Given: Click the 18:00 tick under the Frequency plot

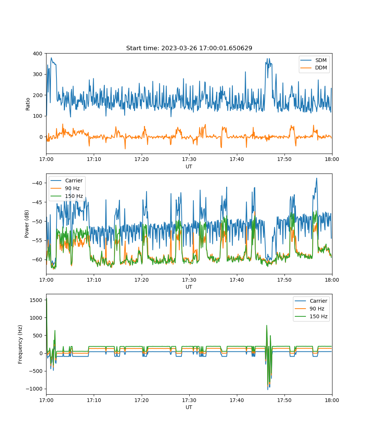Looking at the screenshot, I should pos(332,400).
